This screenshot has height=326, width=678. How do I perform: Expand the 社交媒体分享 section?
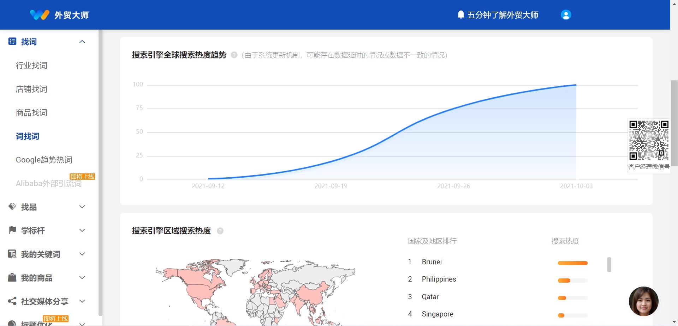tap(82, 301)
